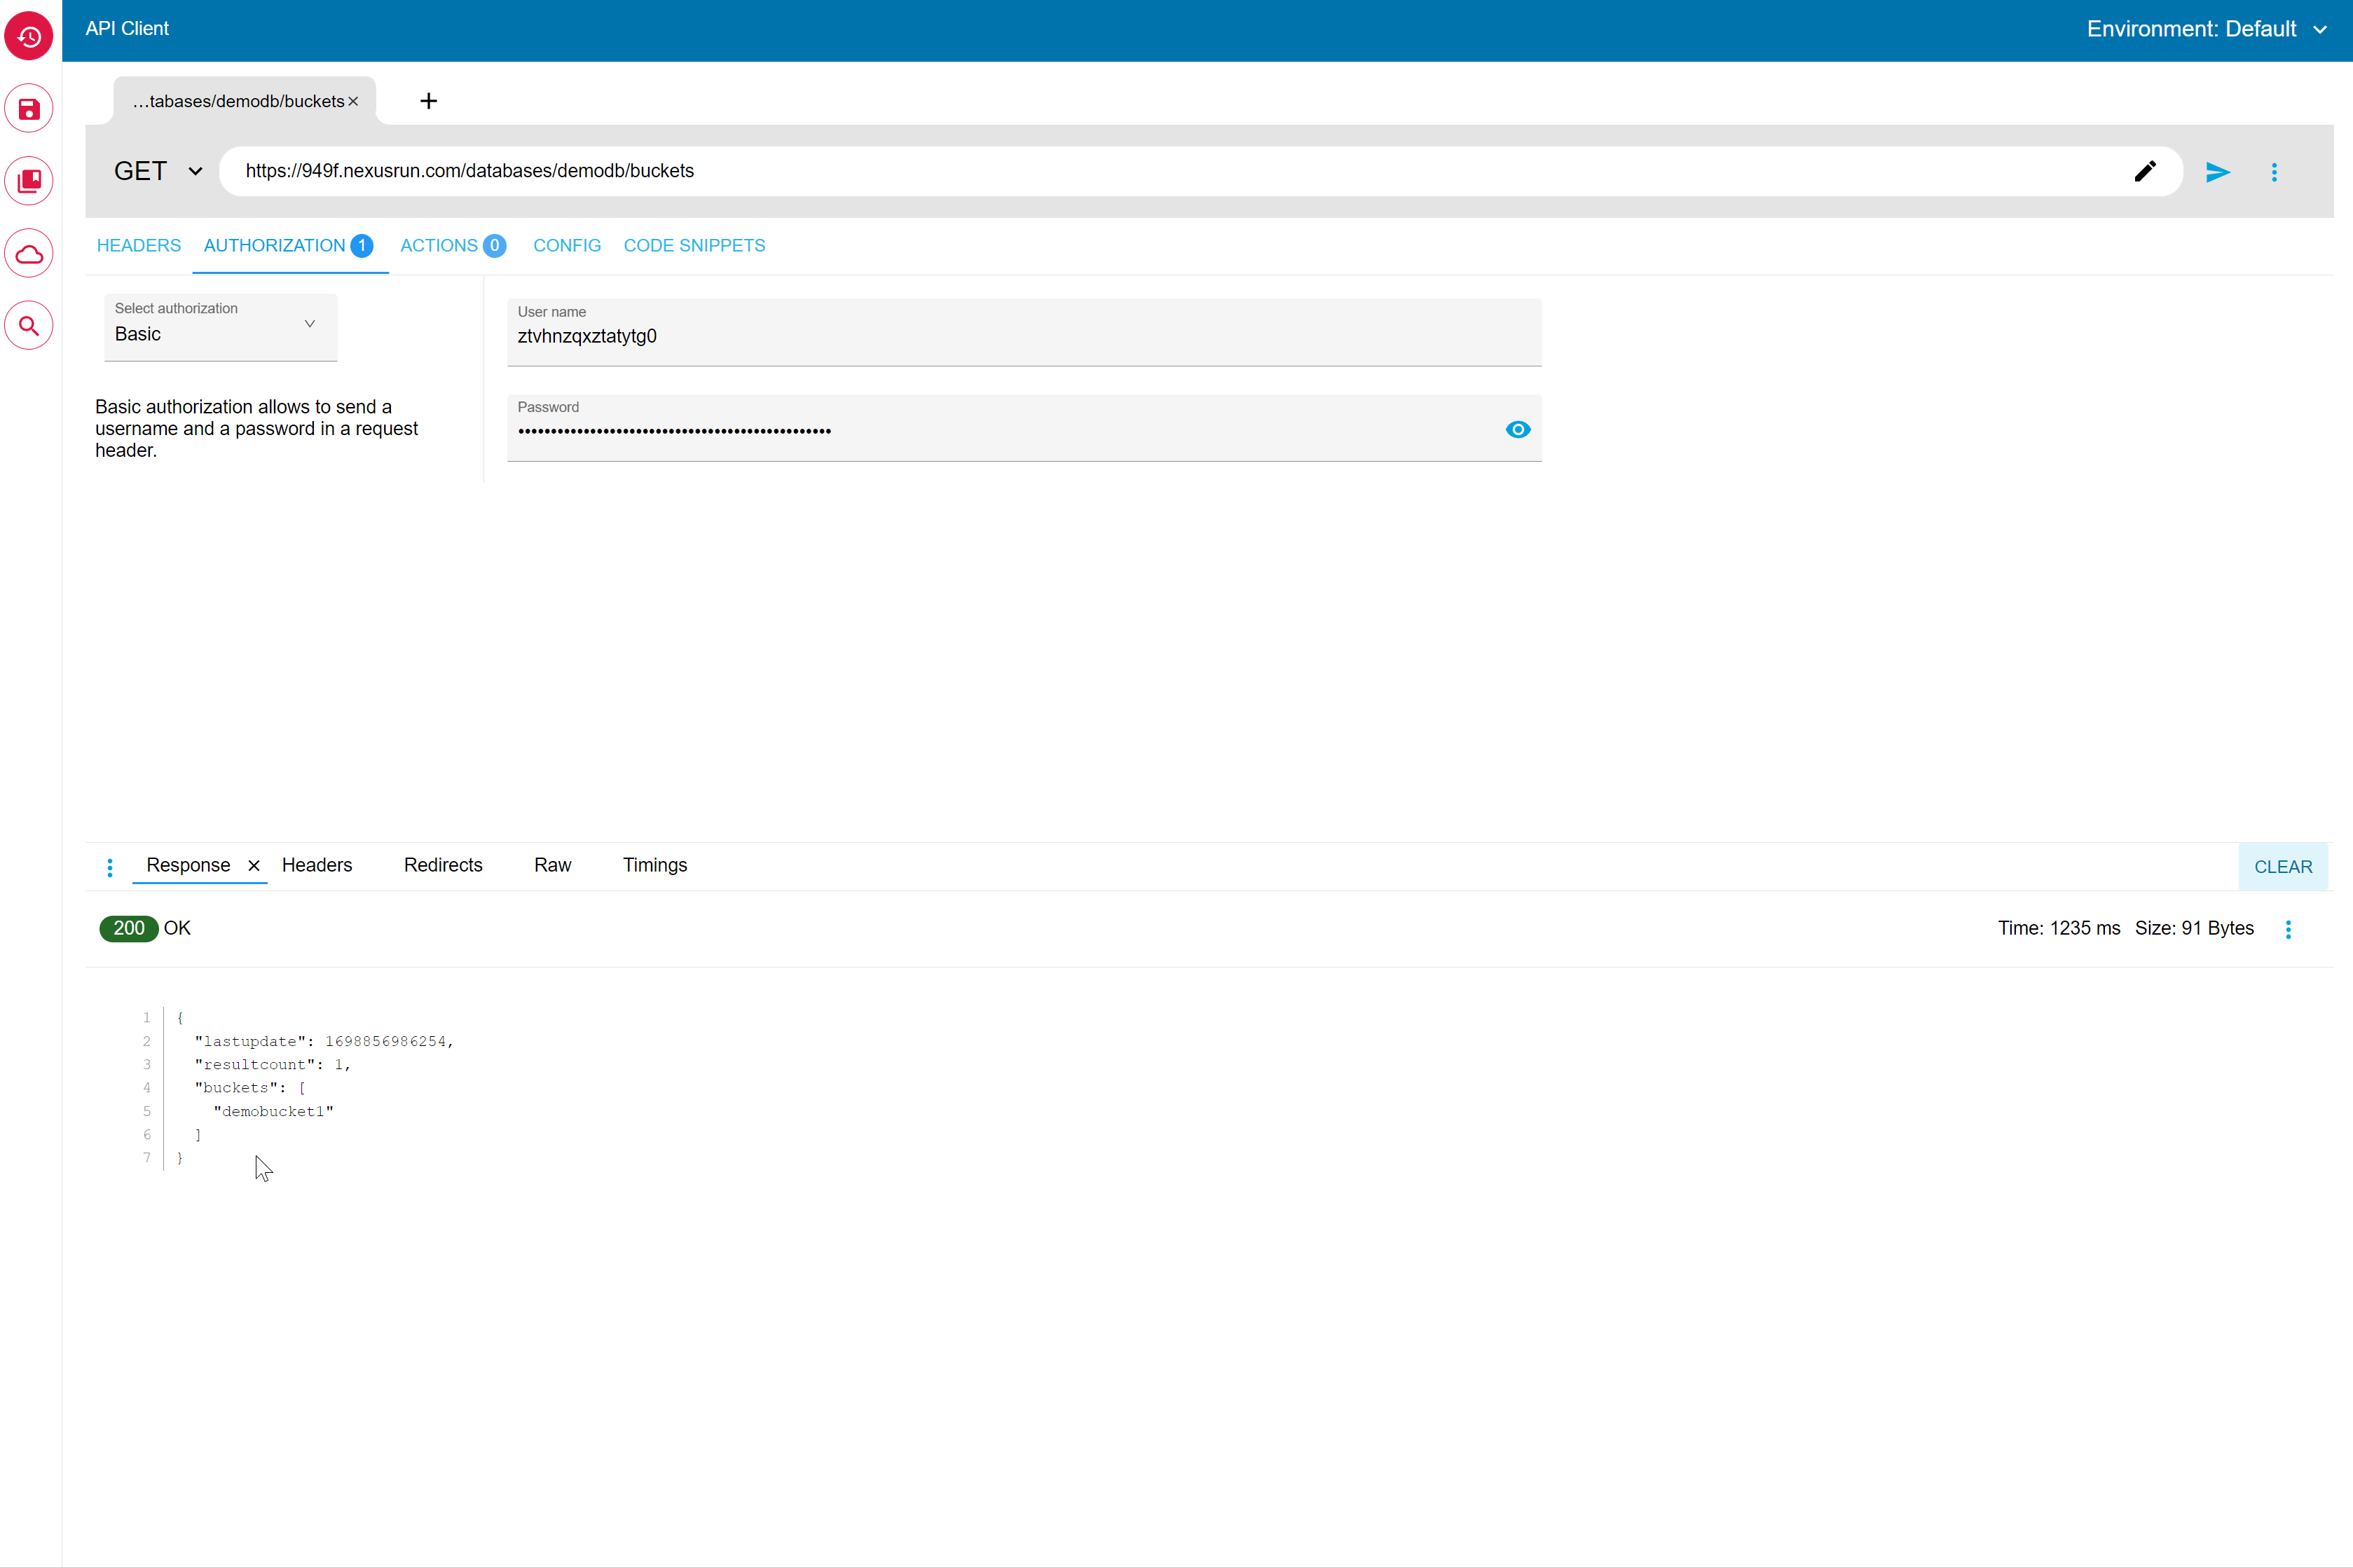Open response status options menu
This screenshot has height=1568, width=2353.
[x=2287, y=929]
